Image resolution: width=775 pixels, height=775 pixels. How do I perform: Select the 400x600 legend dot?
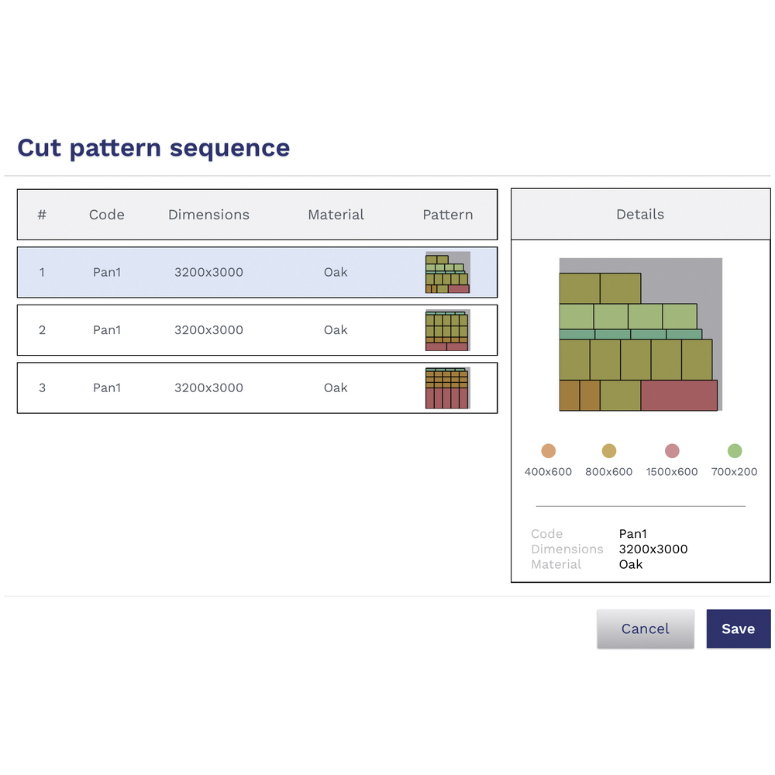(x=548, y=450)
